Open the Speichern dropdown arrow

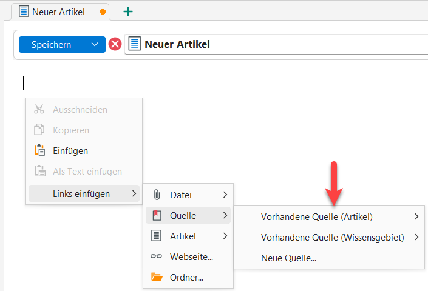94,44
